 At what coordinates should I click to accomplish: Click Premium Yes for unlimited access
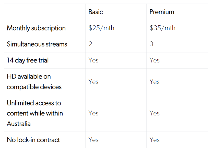coord(155,113)
